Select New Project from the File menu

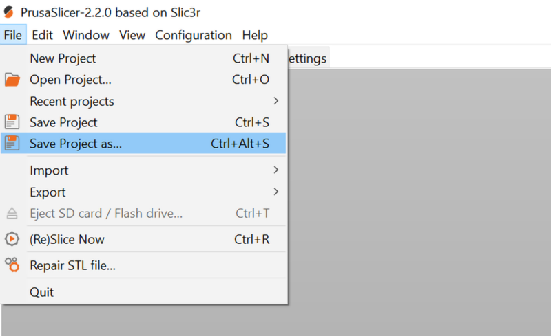pos(63,58)
